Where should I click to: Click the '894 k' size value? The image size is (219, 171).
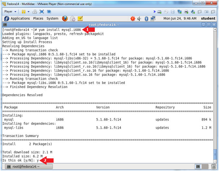(x=206, y=119)
